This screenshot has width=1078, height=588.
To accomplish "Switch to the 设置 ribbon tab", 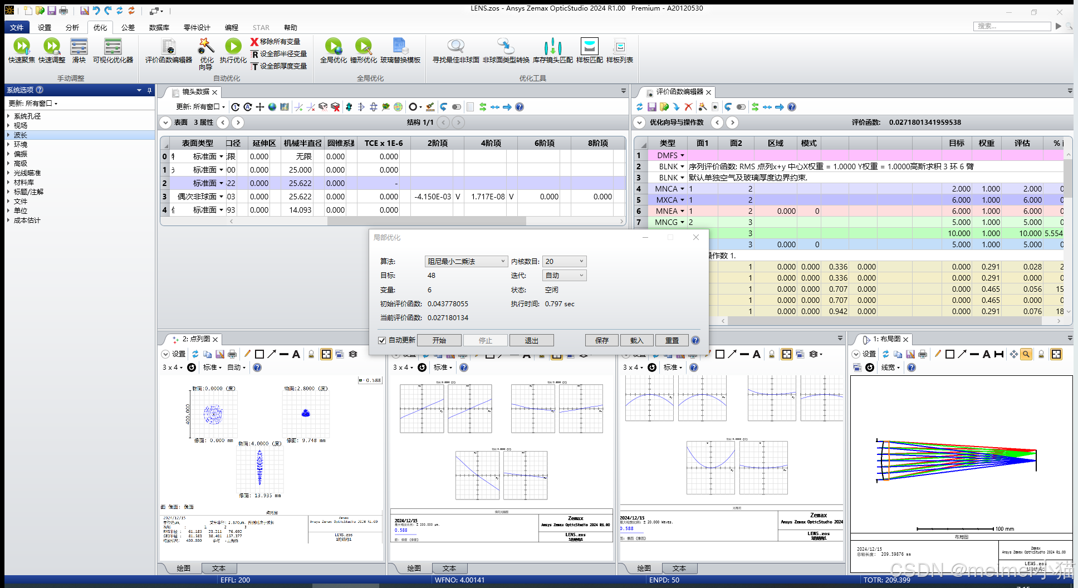I will pyautogui.click(x=45, y=27).
